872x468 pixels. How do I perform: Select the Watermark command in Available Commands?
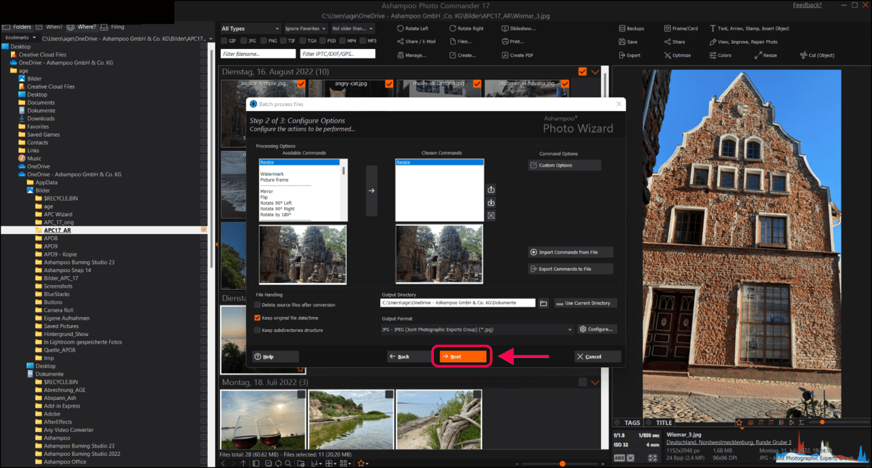[272, 174]
